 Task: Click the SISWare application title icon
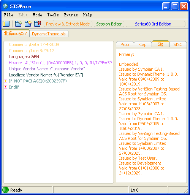5,6
